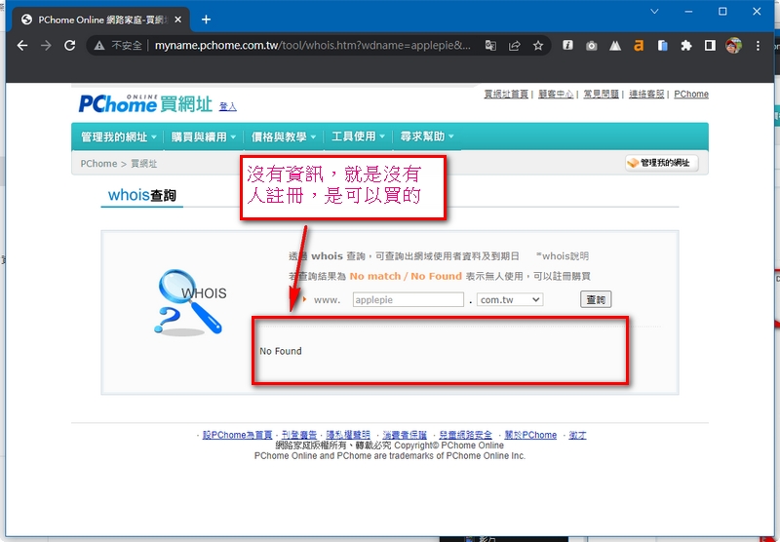Open the 工具使用 menu
The width and height of the screenshot is (780, 542).
pos(358,136)
